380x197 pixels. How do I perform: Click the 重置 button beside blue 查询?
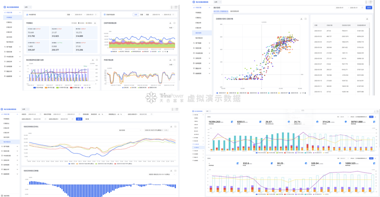coord(87,119)
